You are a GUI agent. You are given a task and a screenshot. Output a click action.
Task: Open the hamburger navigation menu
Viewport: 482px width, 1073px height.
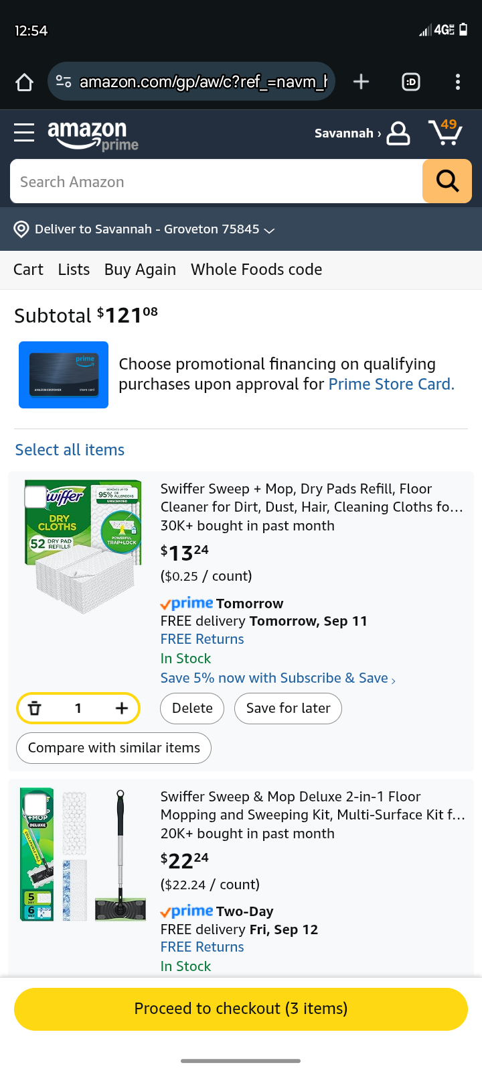24,132
